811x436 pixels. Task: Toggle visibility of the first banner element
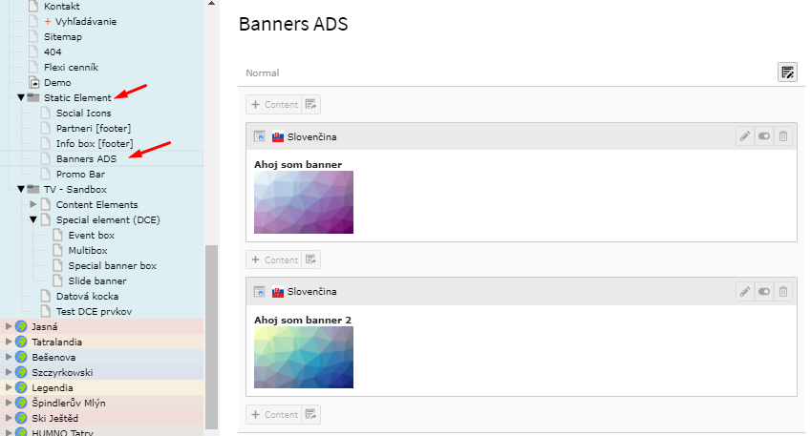point(764,136)
